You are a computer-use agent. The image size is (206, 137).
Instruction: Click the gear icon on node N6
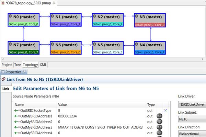click(x=52, y=44)
